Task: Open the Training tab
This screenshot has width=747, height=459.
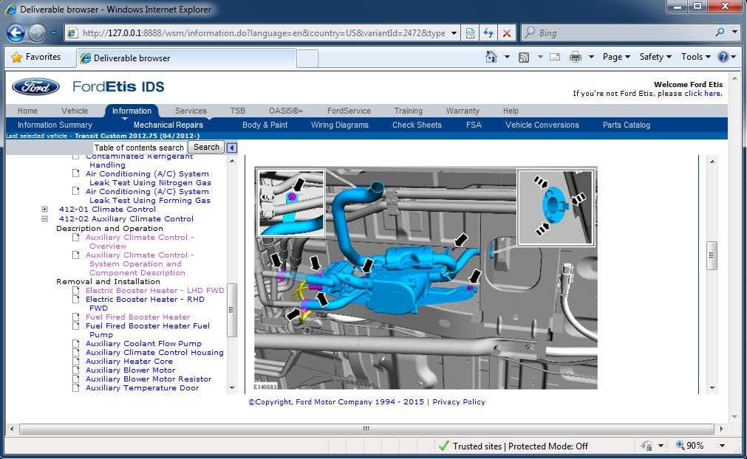Action: coord(409,111)
